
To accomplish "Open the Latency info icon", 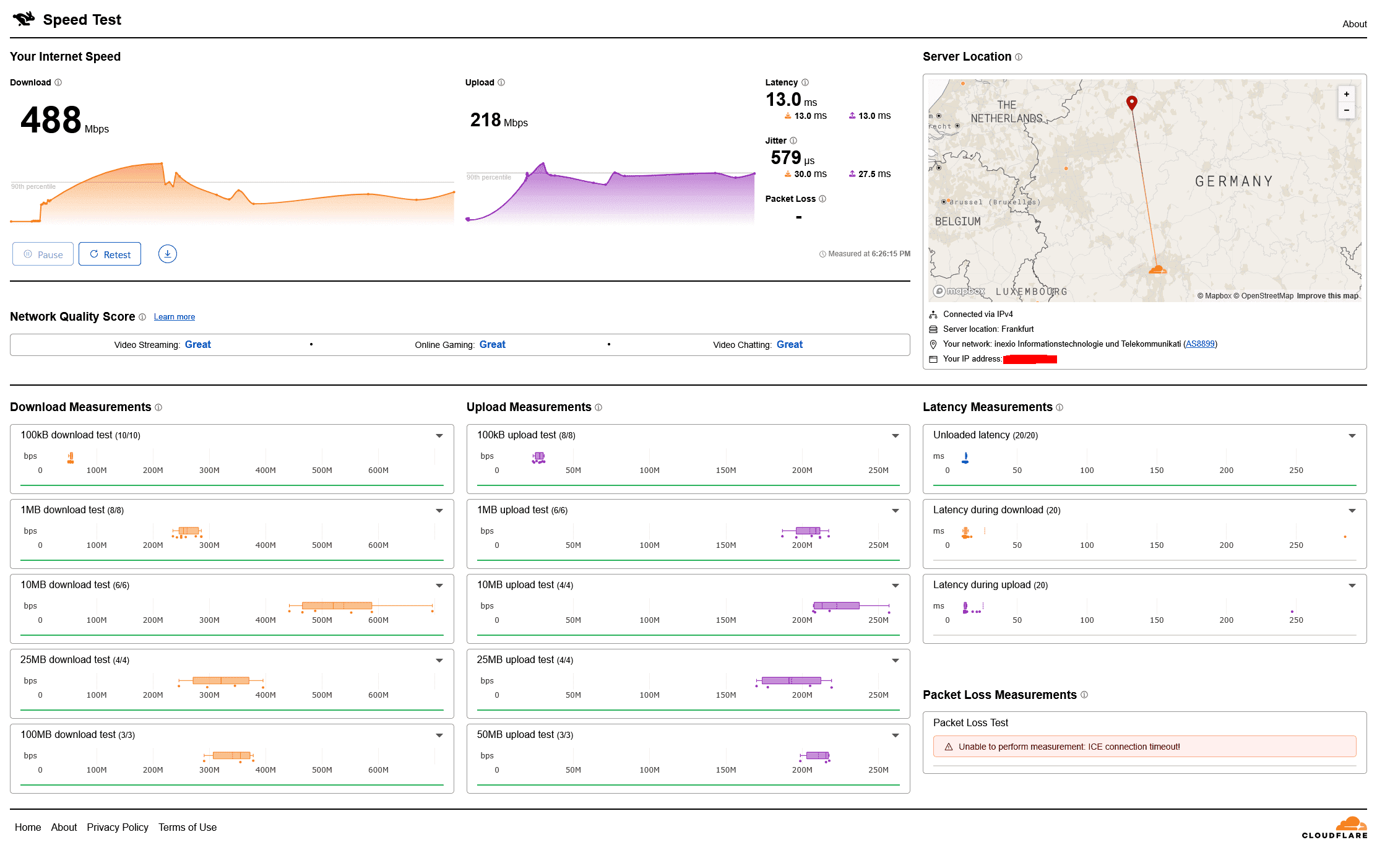I will tap(805, 82).
